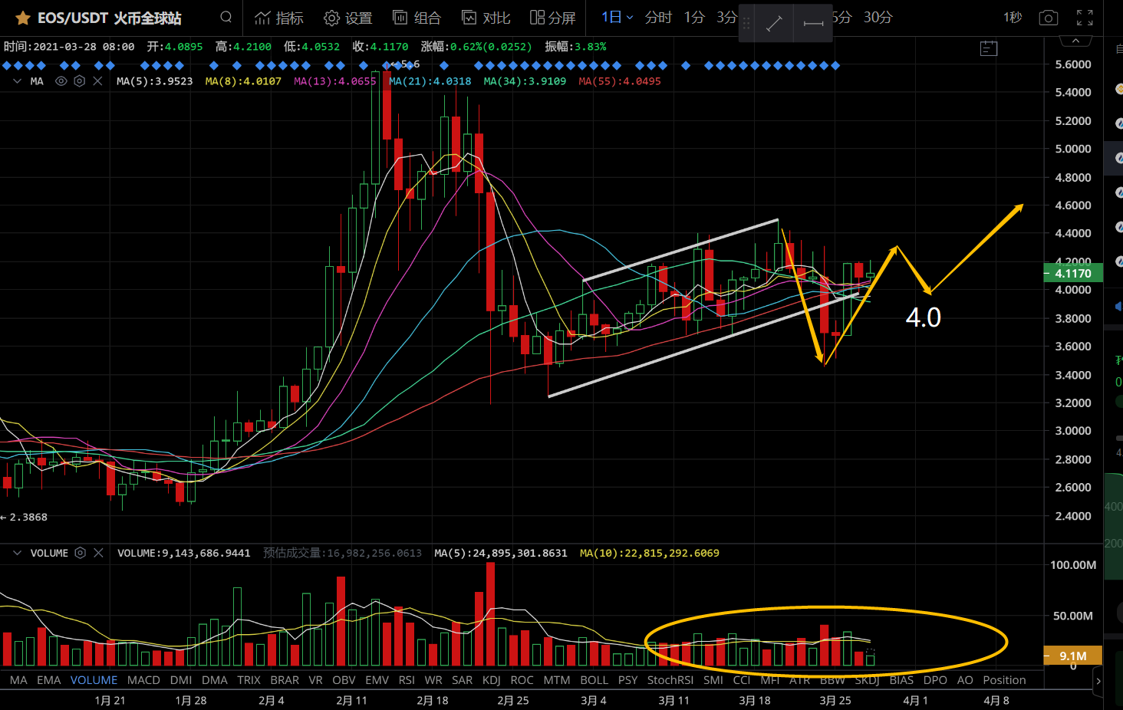Open the 组合 combination tool

pos(417,18)
